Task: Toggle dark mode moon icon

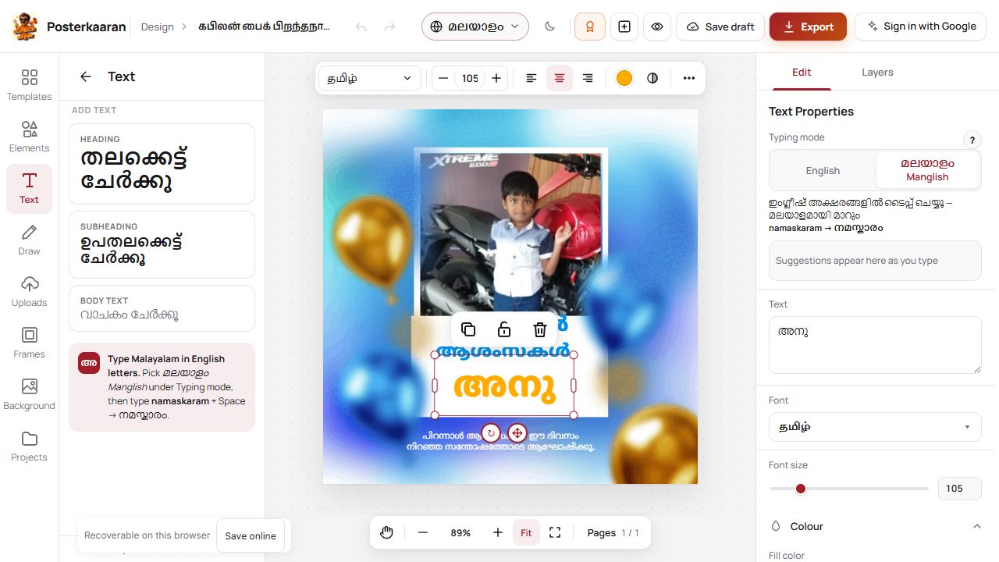Action: [x=549, y=27]
